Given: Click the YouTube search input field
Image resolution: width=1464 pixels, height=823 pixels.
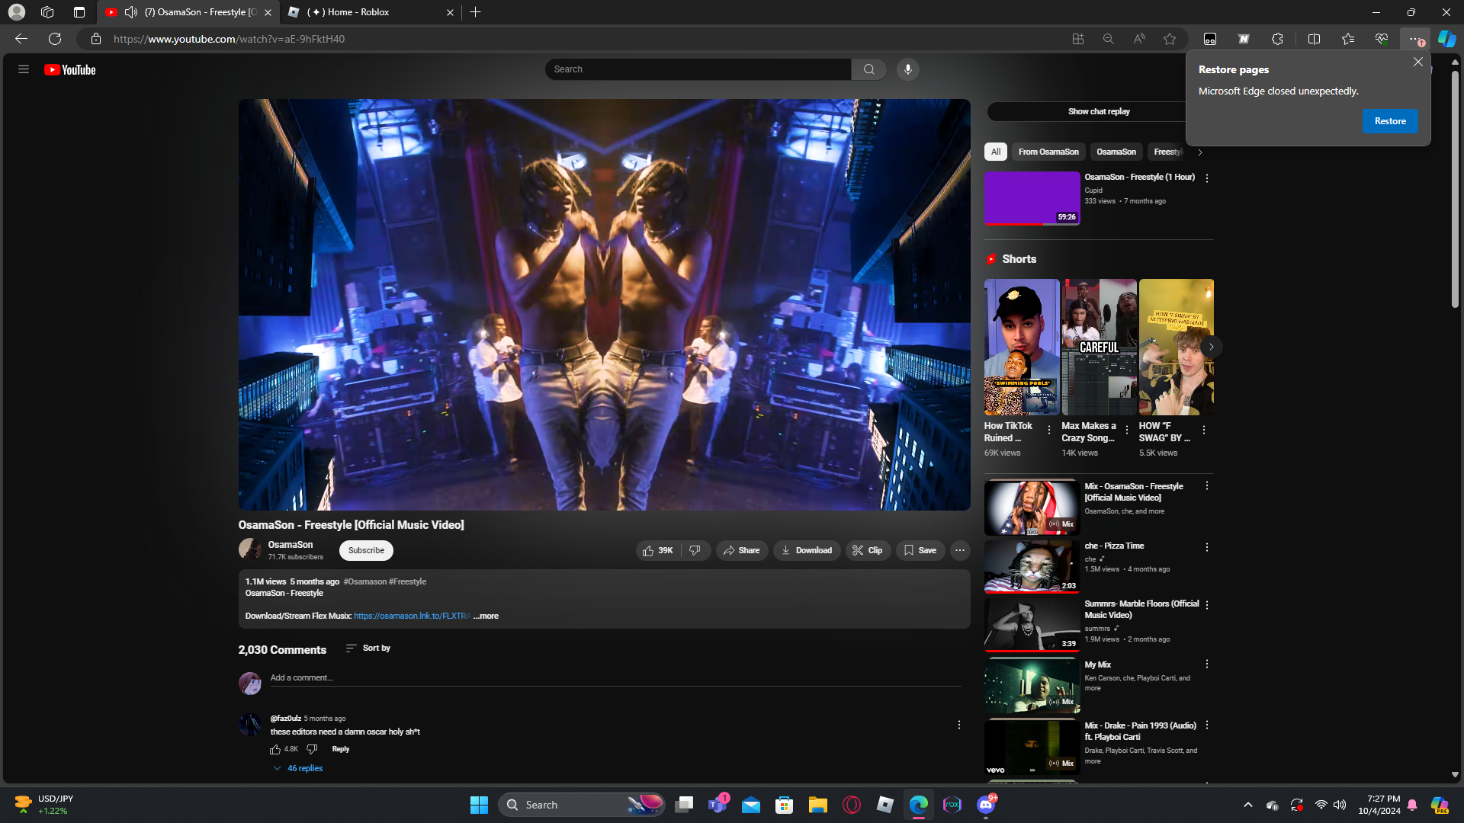Looking at the screenshot, I should coord(698,69).
